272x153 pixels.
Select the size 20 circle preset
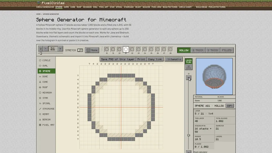coord(119,49)
